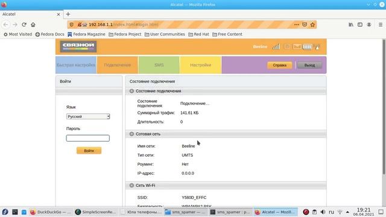Viewport: 386px width, 217px height.
Task: Collapse the Сотовая сеть section
Action: point(131,134)
